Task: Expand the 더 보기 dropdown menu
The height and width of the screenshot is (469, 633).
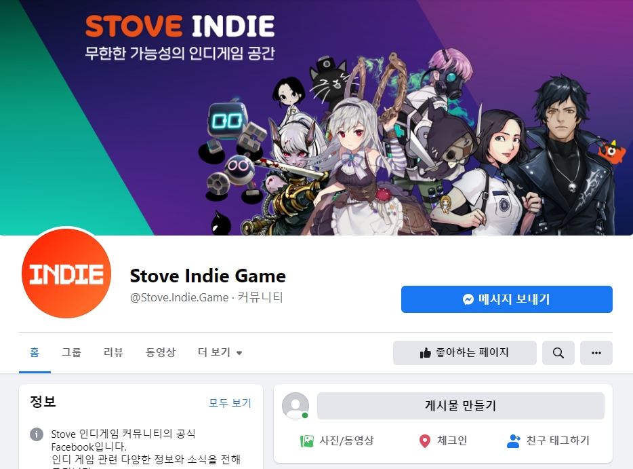Action: click(220, 352)
